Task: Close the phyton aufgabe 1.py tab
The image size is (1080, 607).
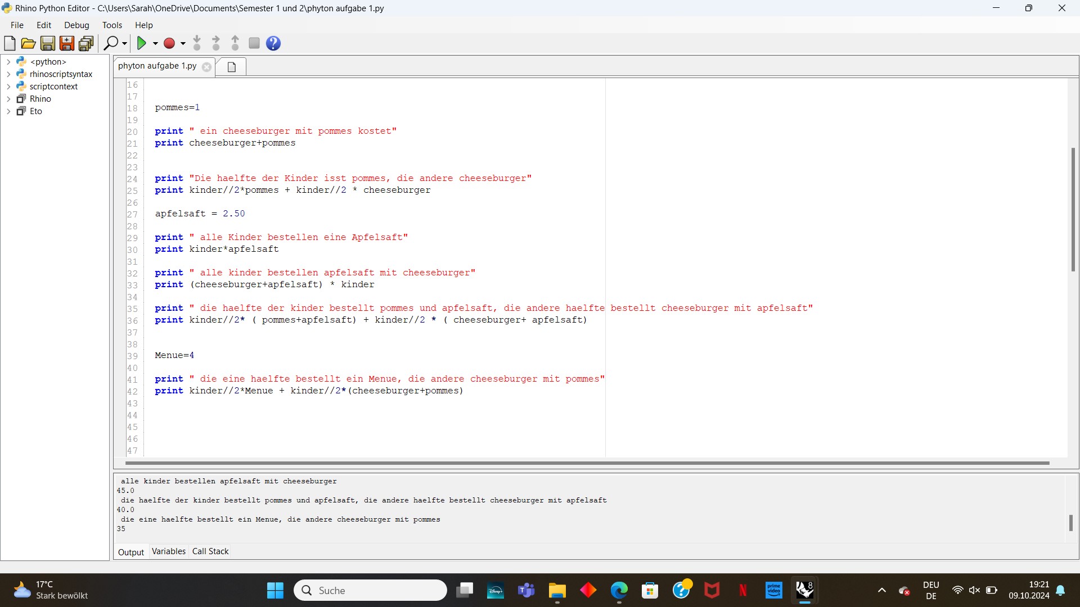Action: (206, 67)
